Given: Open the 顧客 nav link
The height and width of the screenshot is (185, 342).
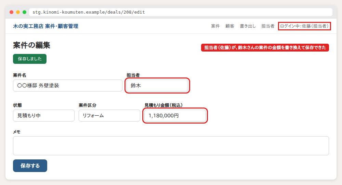Looking at the screenshot, I should [230, 26].
